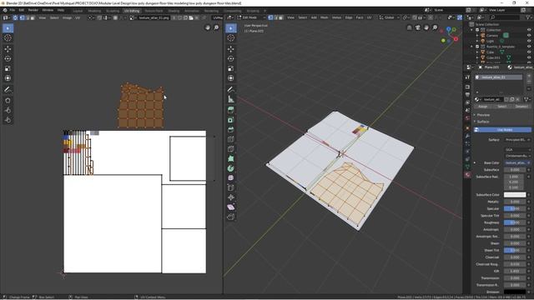Viewport: 534px width, 300px height.
Task: Toggle visibility of the Light object
Action: pos(529,41)
